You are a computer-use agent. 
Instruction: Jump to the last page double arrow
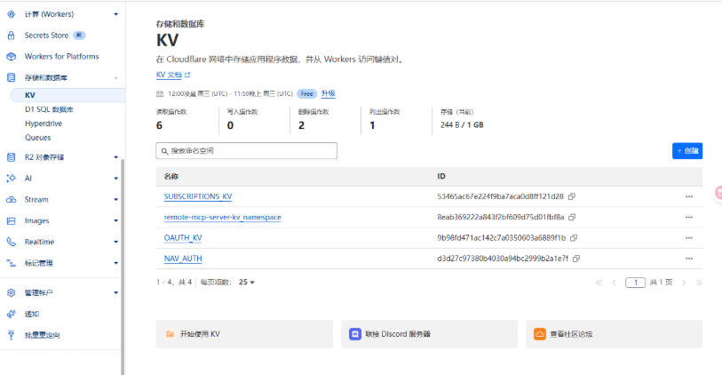[699, 283]
